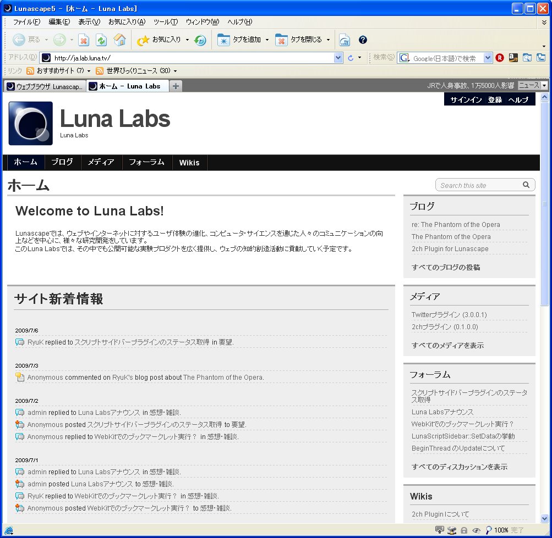Open the Google search box dropdown

(488, 58)
